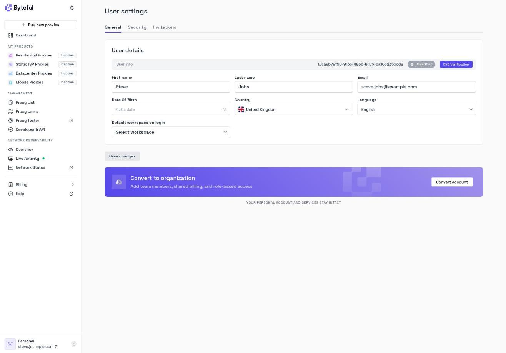Viewport: 506px width, 353px height.
Task: Click Inactive badge for Static ISP Proxies
Action: [67, 64]
